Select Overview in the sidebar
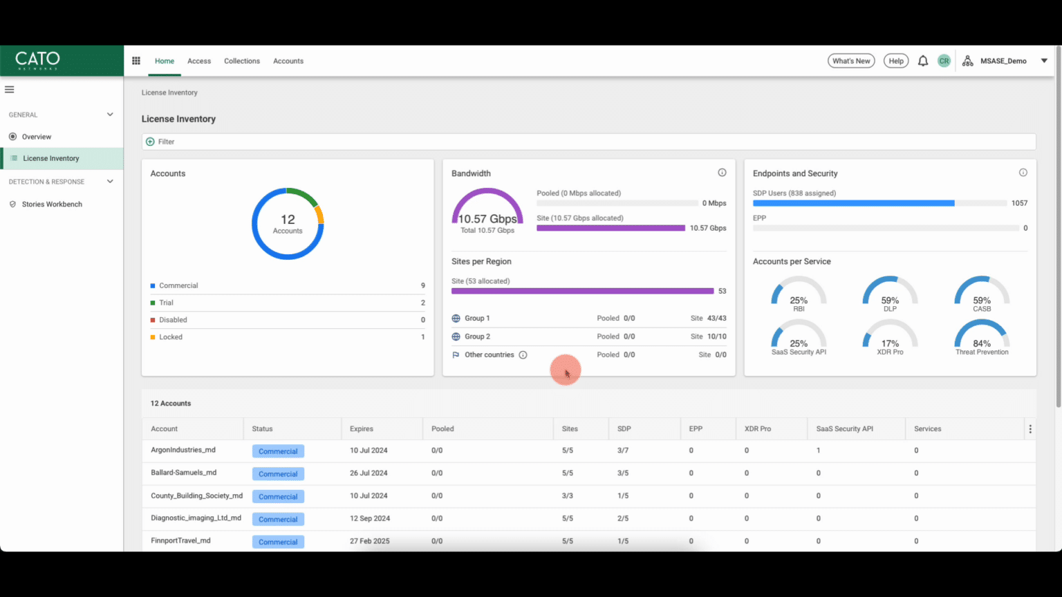 click(x=37, y=137)
